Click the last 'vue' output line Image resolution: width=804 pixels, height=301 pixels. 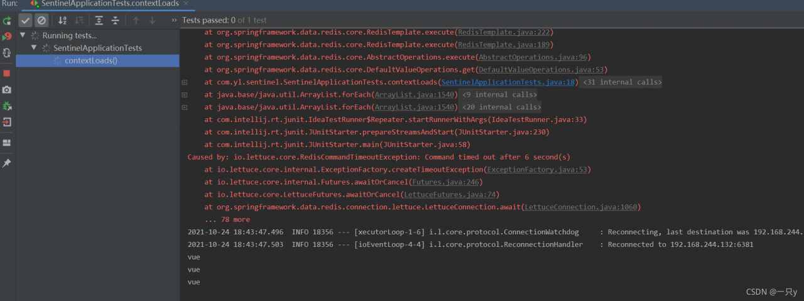[x=193, y=282]
